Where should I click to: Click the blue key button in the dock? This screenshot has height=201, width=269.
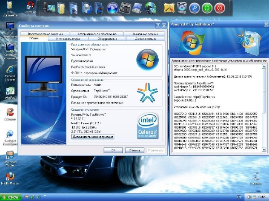coord(195,8)
